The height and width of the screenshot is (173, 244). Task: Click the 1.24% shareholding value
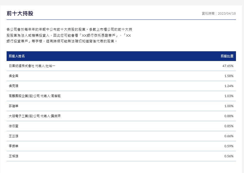pyautogui.click(x=229, y=86)
